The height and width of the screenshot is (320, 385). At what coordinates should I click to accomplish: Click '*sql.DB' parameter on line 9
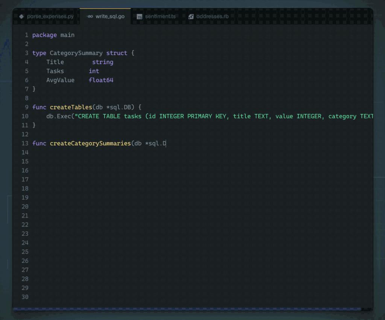[118, 107]
